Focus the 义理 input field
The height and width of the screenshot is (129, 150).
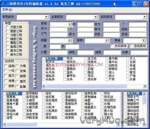pos(58,52)
